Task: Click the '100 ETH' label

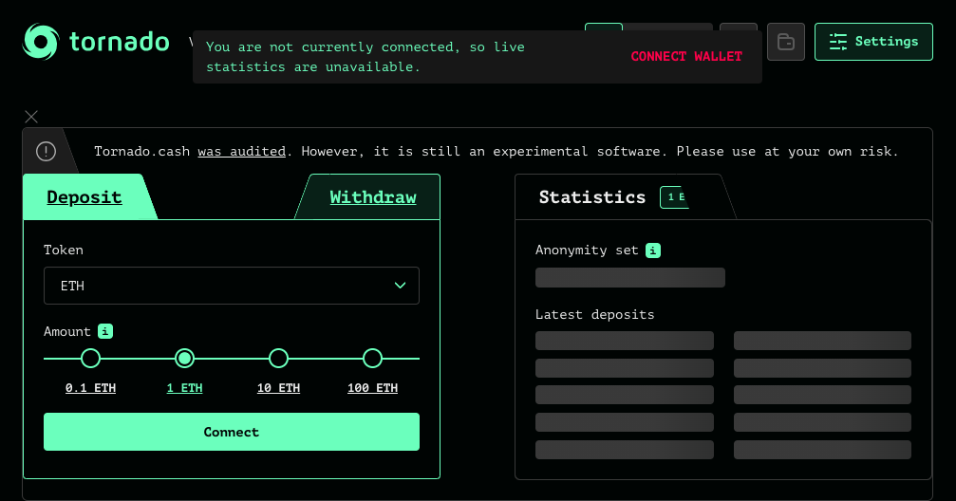Action: (372, 388)
